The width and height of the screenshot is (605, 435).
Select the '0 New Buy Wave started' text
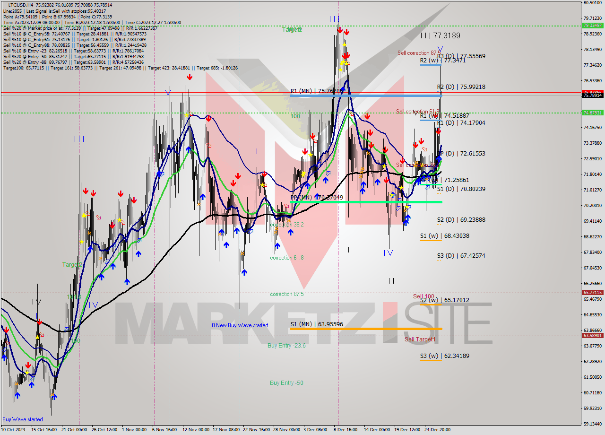coord(240,325)
